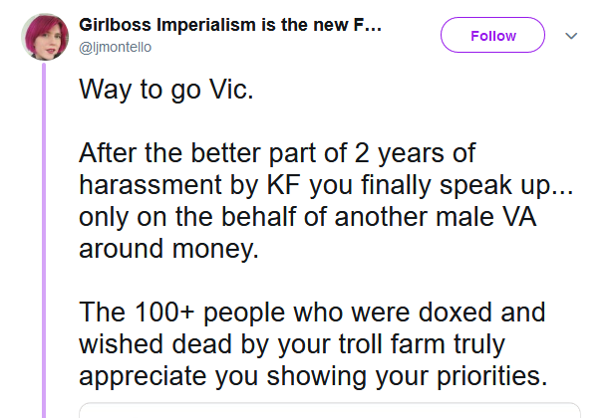Open the Girlboss Imperialism display name

[x=230, y=25]
